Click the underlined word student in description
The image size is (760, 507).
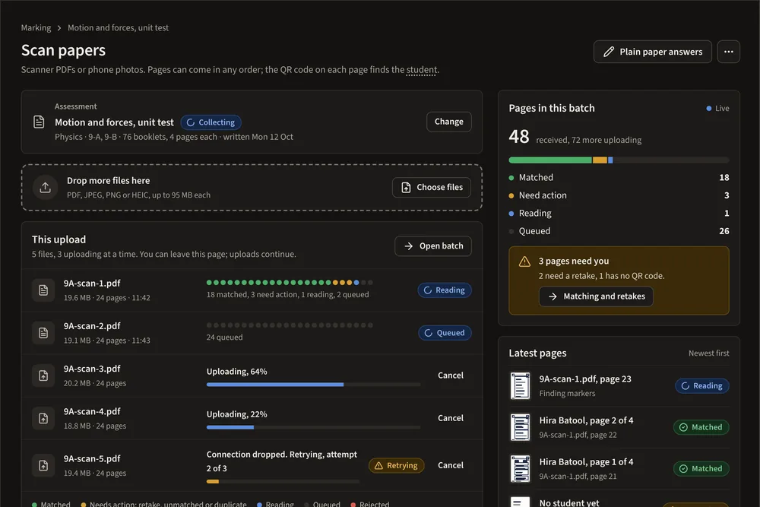pos(421,70)
